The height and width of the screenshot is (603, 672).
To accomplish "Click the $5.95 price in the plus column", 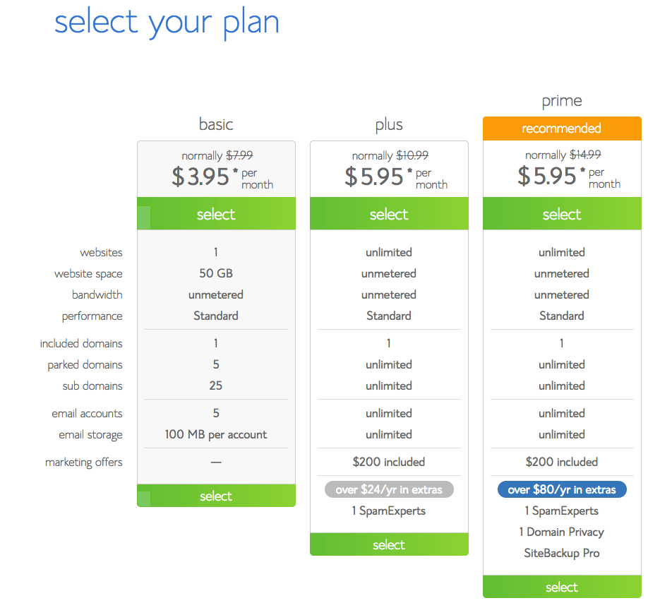I will coord(374,177).
